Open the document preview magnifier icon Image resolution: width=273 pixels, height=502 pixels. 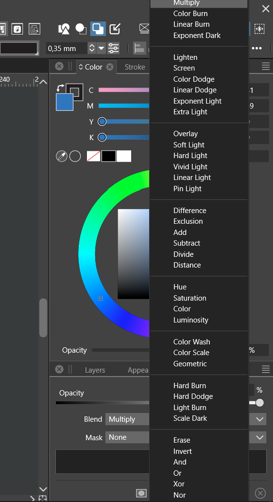(34, 29)
